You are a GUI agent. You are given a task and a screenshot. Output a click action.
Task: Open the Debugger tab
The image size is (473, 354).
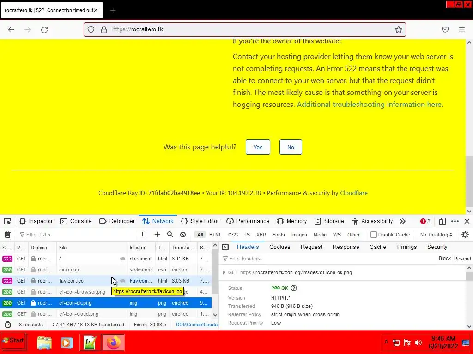(x=117, y=221)
